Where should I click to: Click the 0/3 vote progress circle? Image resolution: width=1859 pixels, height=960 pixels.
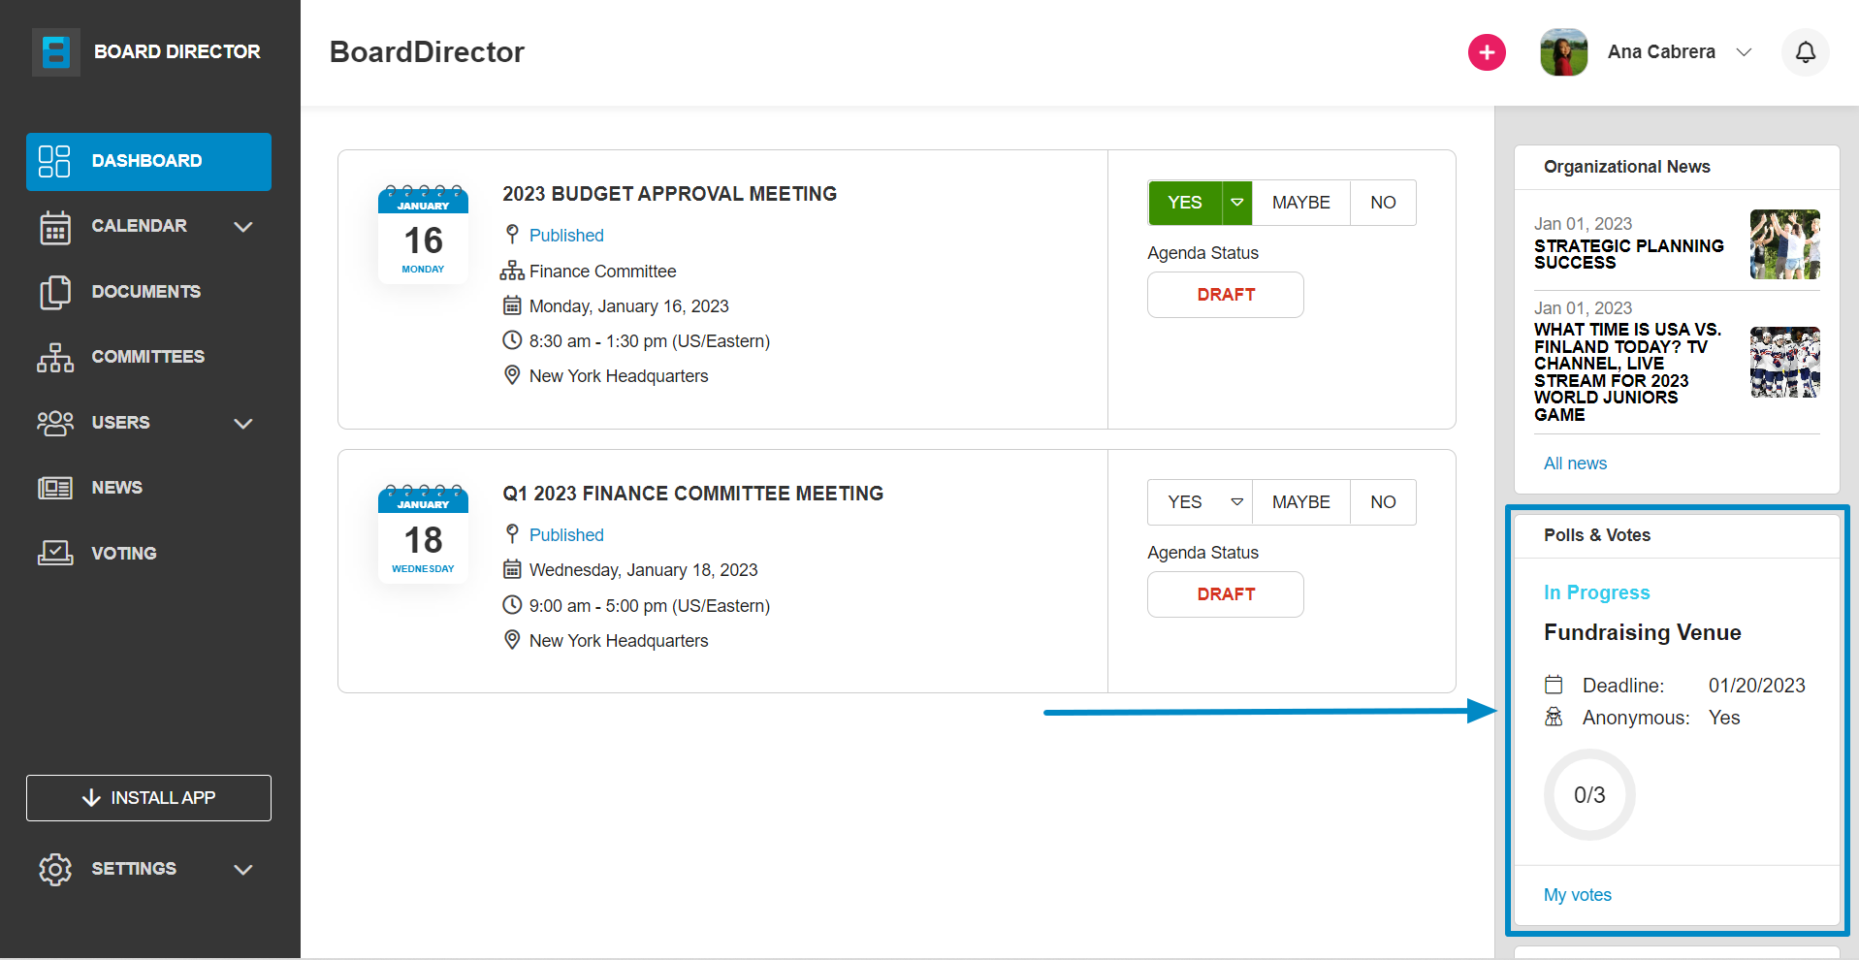tap(1589, 795)
